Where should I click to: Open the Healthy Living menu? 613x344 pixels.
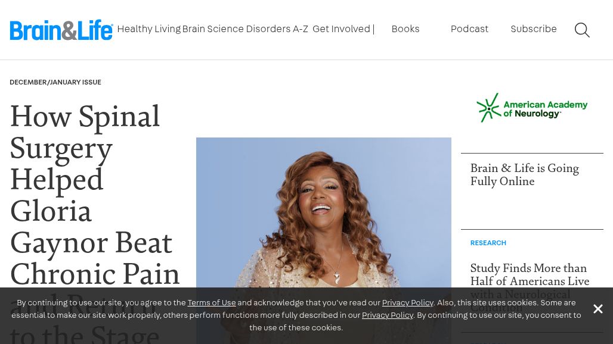click(x=149, y=29)
